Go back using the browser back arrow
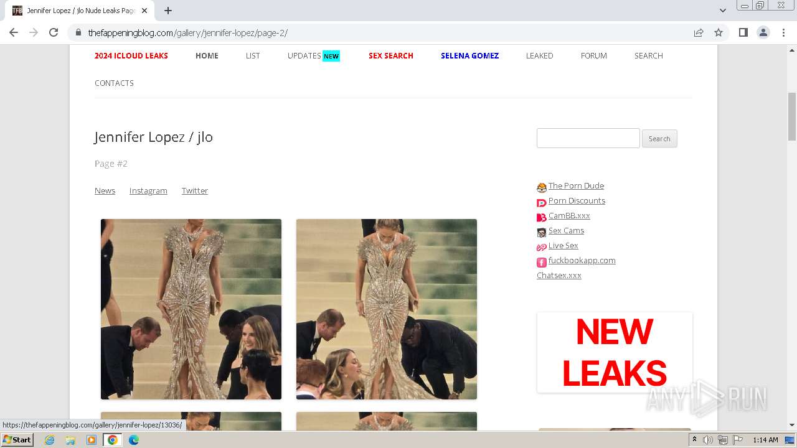The image size is (797, 448). [x=14, y=33]
